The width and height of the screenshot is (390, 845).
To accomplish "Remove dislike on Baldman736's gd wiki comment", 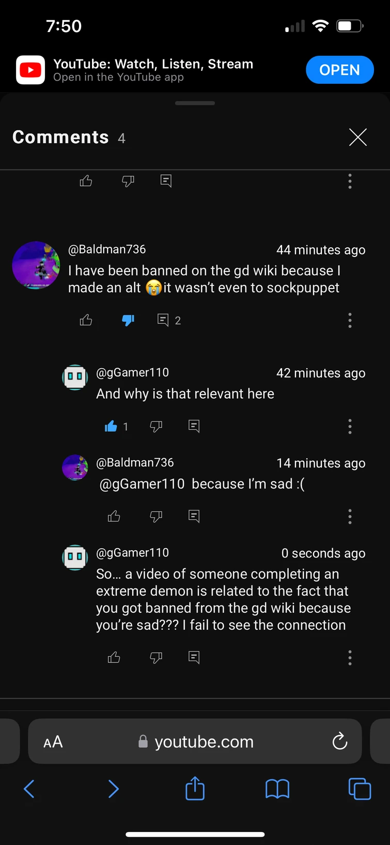I will [128, 321].
